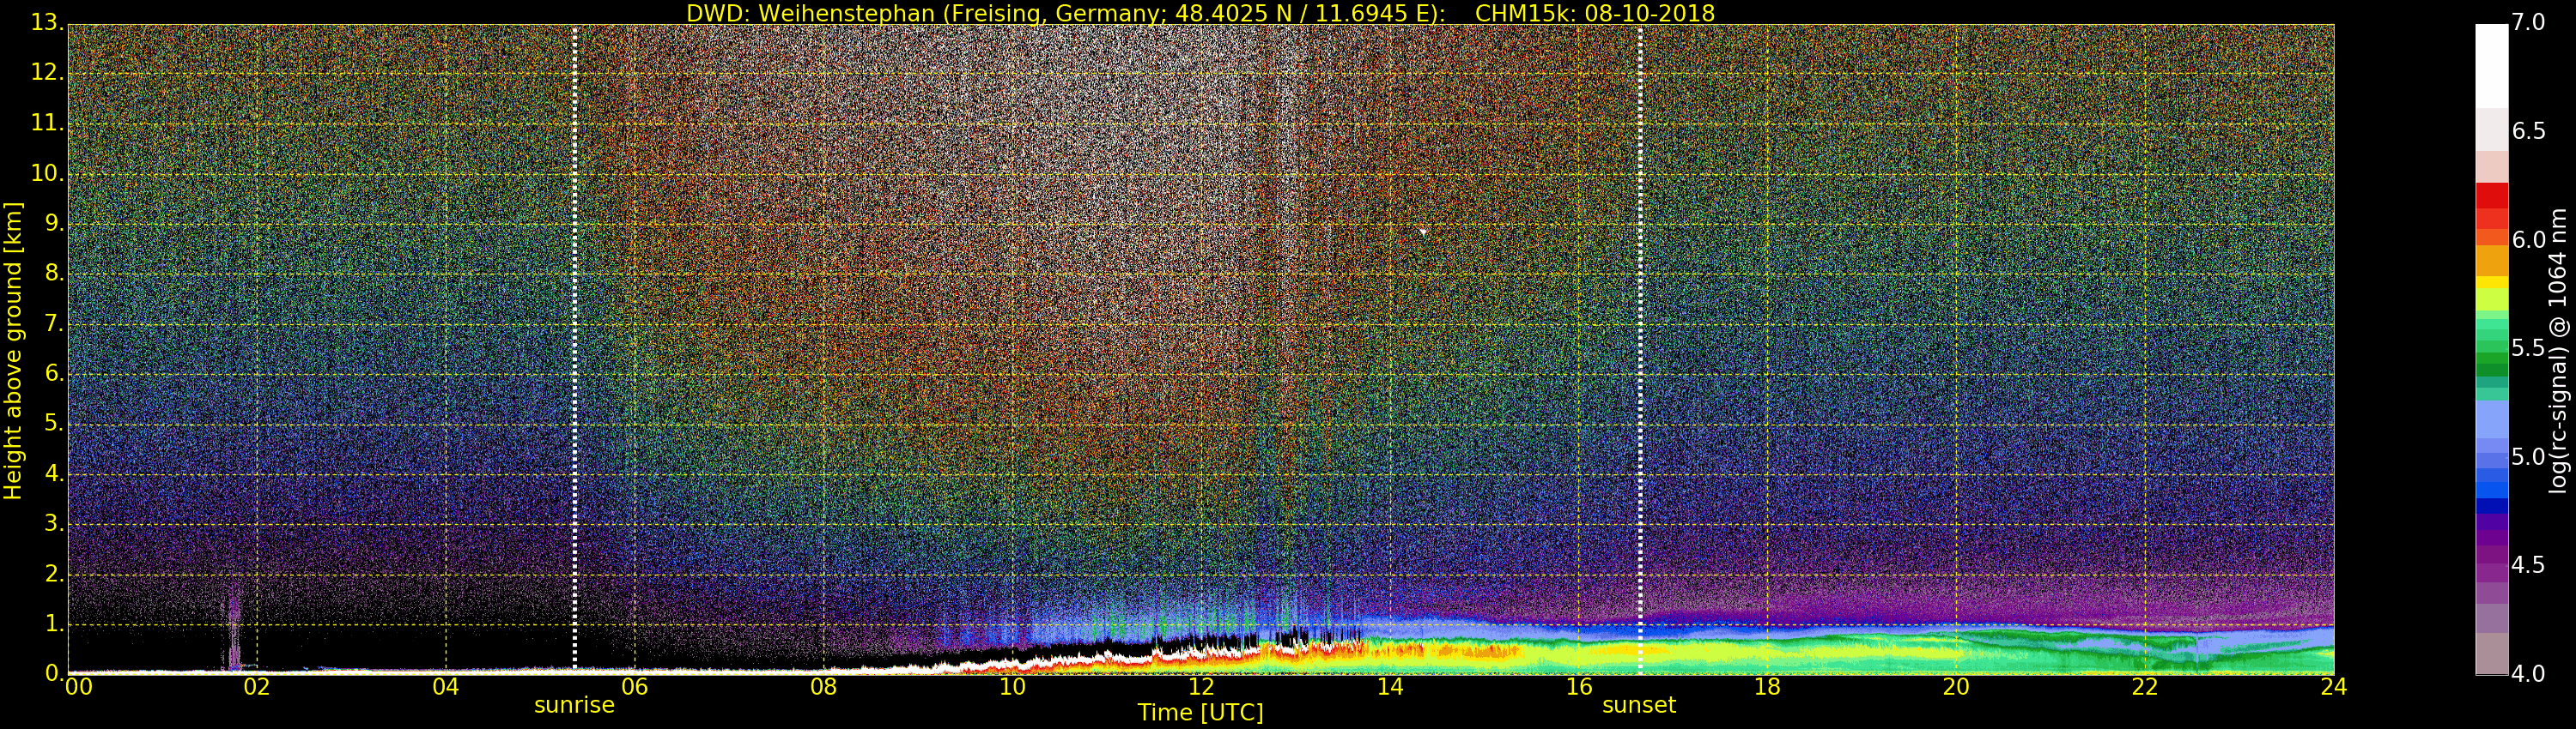
Task: Click the '06' tick on the time axis
Action: click(x=635, y=687)
